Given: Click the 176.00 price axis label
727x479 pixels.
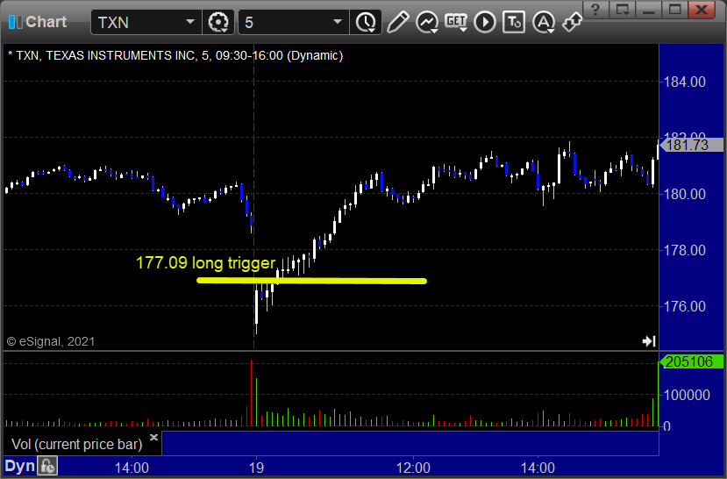Looking at the screenshot, I should click(x=684, y=306).
